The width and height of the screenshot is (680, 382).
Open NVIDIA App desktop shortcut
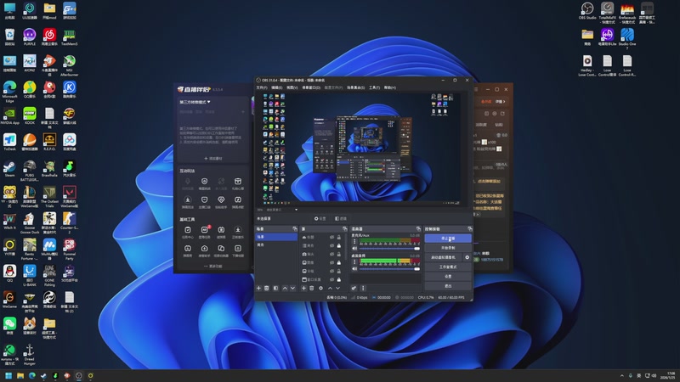(9, 116)
